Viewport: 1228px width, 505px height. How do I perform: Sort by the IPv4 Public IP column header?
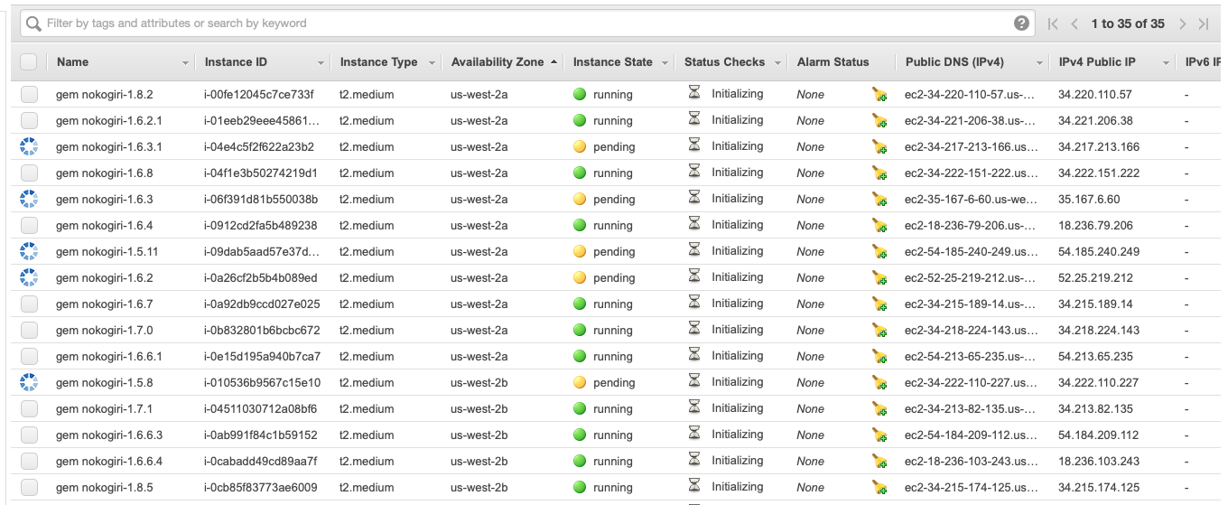pyautogui.click(x=1097, y=62)
